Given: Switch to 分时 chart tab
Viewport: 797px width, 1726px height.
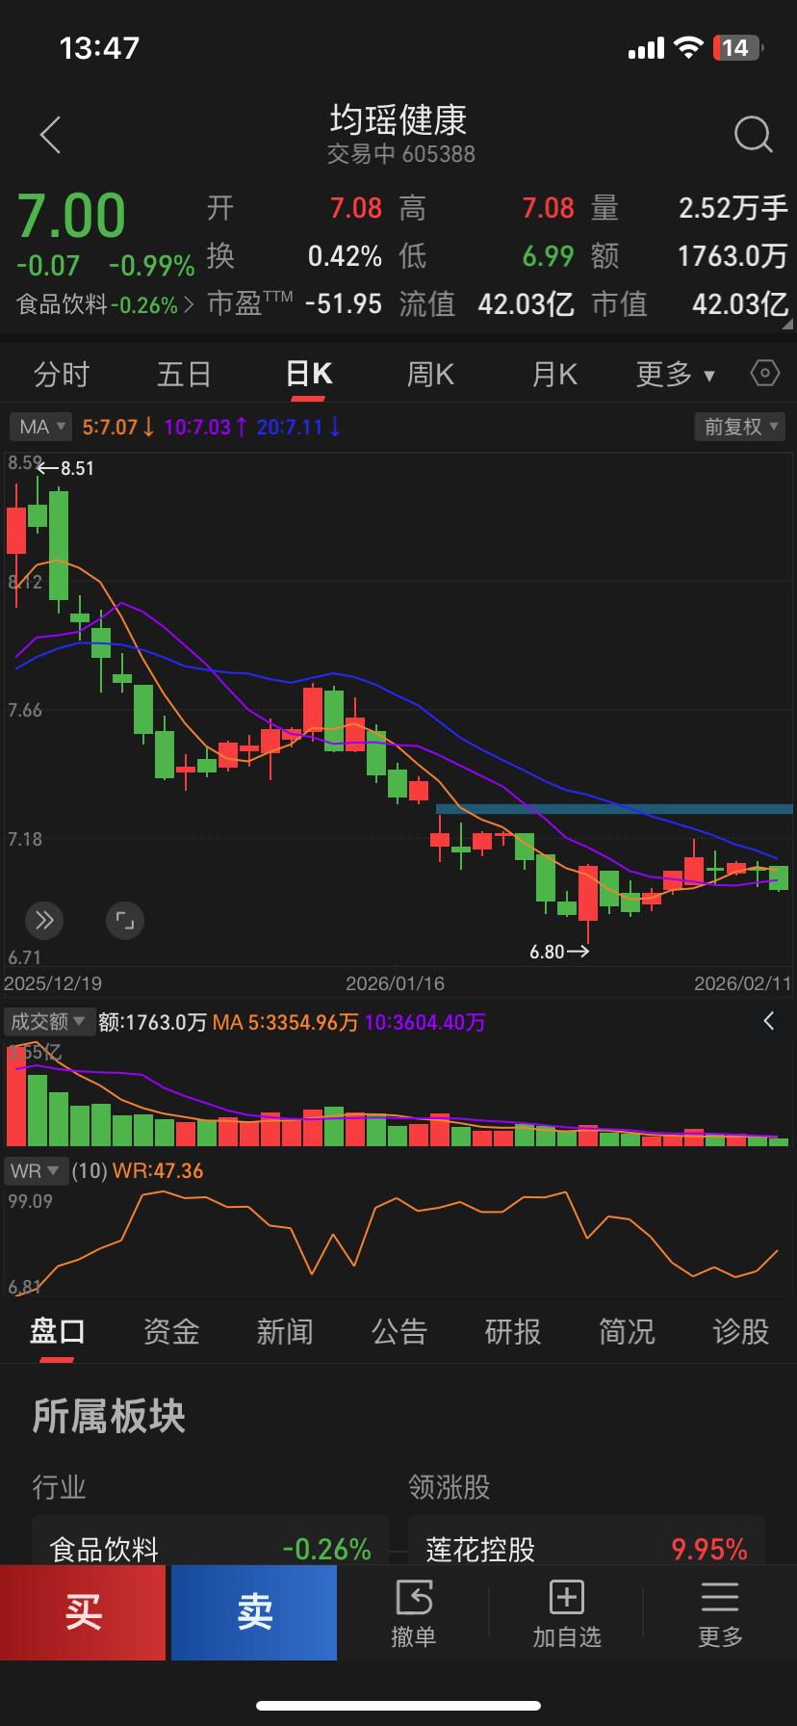Looking at the screenshot, I should pos(62,374).
